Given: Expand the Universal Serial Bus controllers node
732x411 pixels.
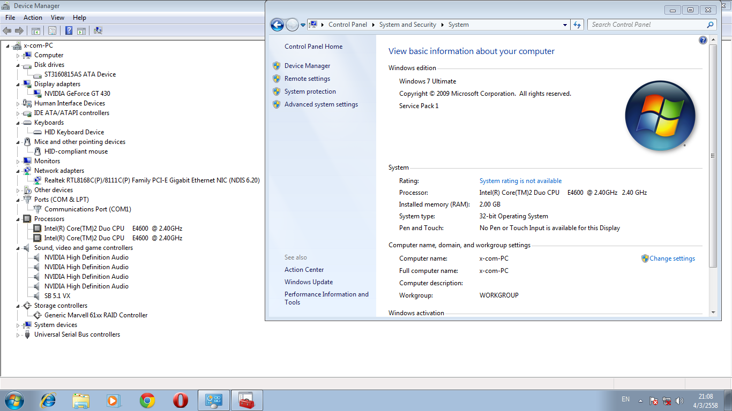Looking at the screenshot, I should pyautogui.click(x=18, y=335).
